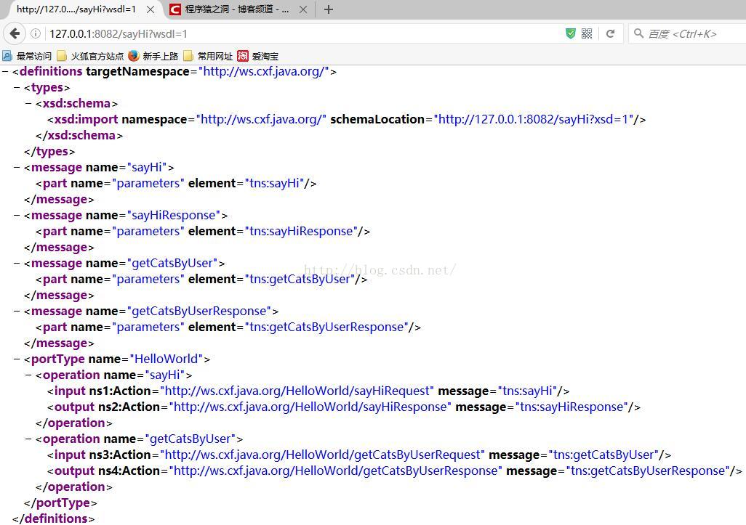The image size is (746, 525).
Task: Click the targetNamespace value on definitions line
Action: 264,72
